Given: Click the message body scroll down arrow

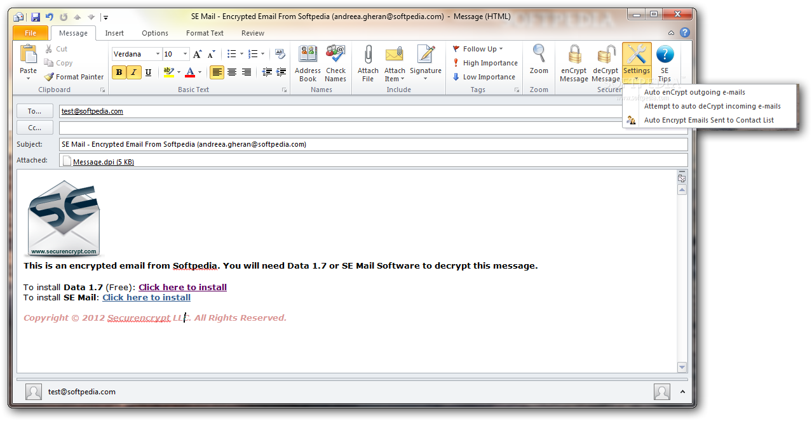Looking at the screenshot, I should [682, 367].
